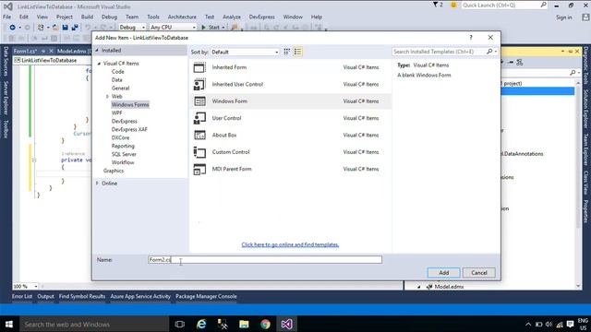
Task: Expand the Online templates section
Action: coord(97,183)
